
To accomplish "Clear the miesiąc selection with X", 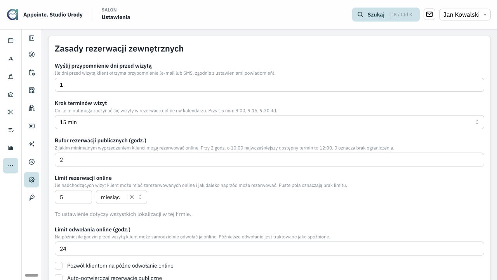I will (x=132, y=197).
